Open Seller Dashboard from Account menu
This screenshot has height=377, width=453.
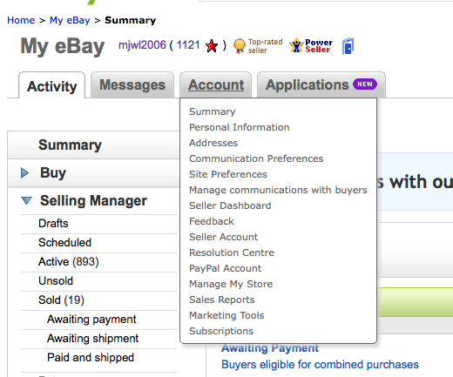[x=230, y=205]
